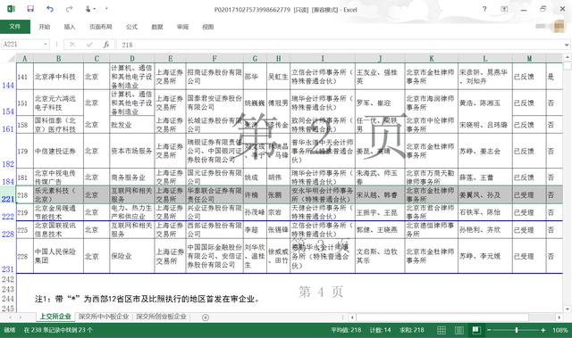Open the 文件 File tab

point(15,27)
